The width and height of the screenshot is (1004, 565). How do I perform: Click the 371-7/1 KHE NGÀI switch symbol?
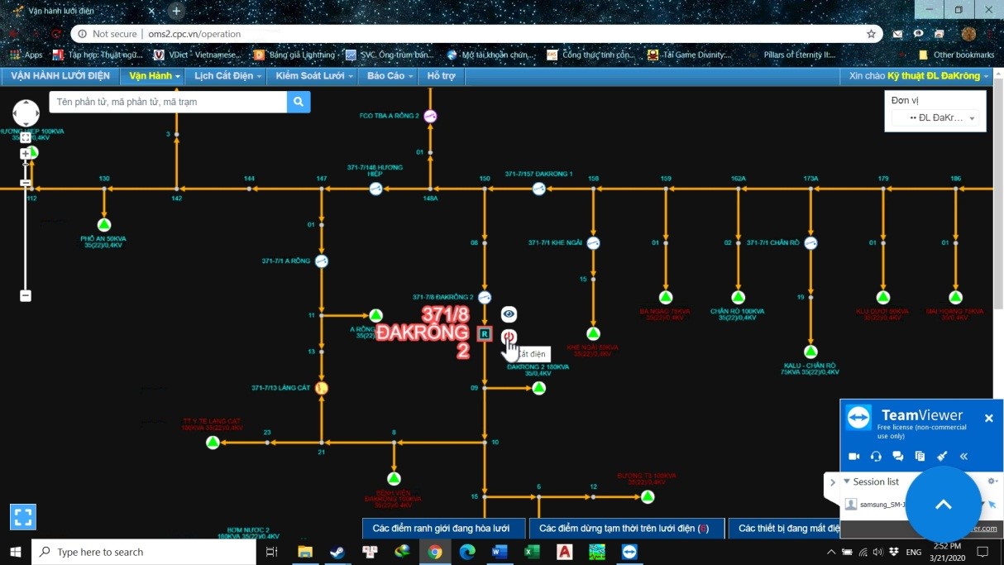pos(593,243)
